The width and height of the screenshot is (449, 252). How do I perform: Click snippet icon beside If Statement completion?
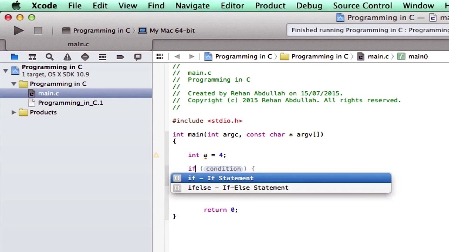177,178
